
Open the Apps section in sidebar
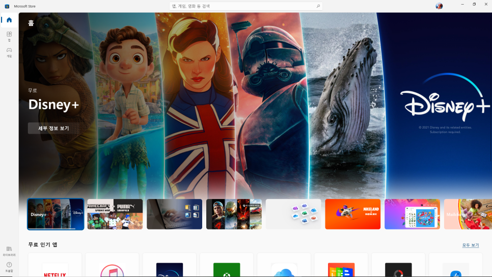click(x=9, y=36)
